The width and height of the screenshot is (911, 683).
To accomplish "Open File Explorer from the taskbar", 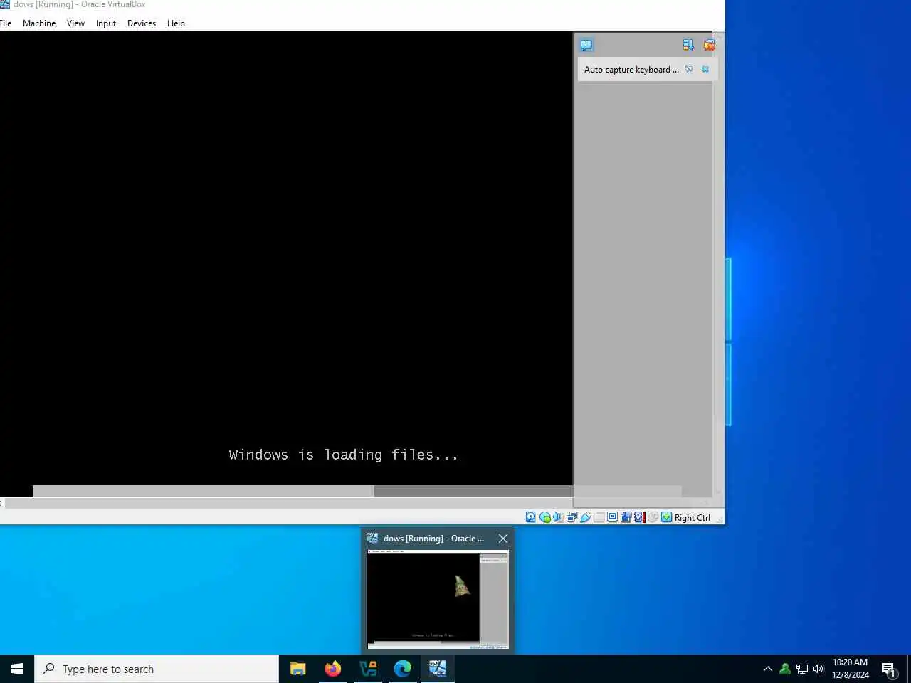I will (x=298, y=669).
